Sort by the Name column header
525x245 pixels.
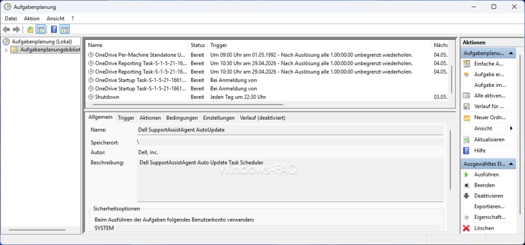pos(136,45)
